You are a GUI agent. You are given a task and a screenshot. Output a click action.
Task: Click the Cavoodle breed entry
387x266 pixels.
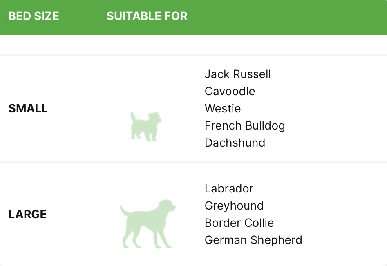coord(230,91)
